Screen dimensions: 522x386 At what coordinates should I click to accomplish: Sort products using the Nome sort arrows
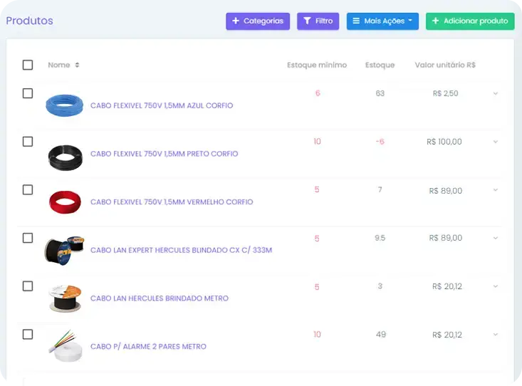tap(77, 65)
